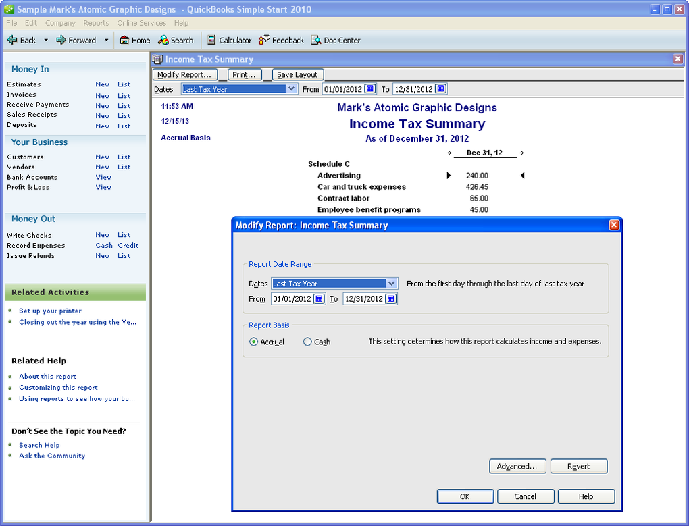The image size is (689, 526).
Task: Record a Credit expense
Action: [128, 245]
